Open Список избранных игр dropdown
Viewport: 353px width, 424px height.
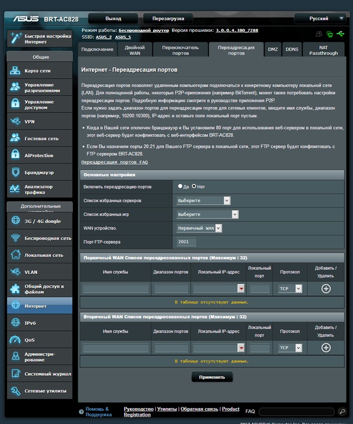tap(208, 214)
